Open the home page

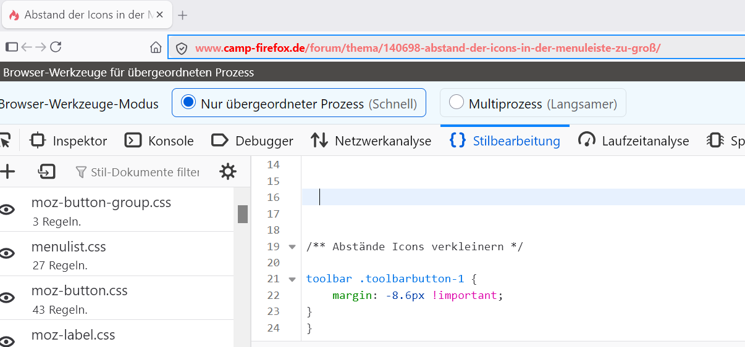(x=156, y=47)
